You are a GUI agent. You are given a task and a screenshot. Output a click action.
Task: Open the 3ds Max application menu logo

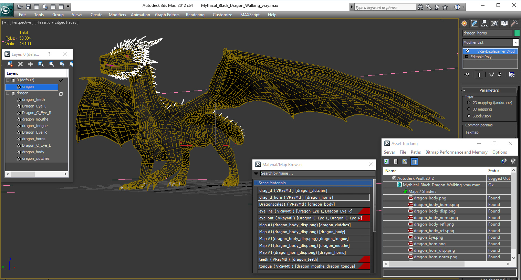[x=7, y=9]
